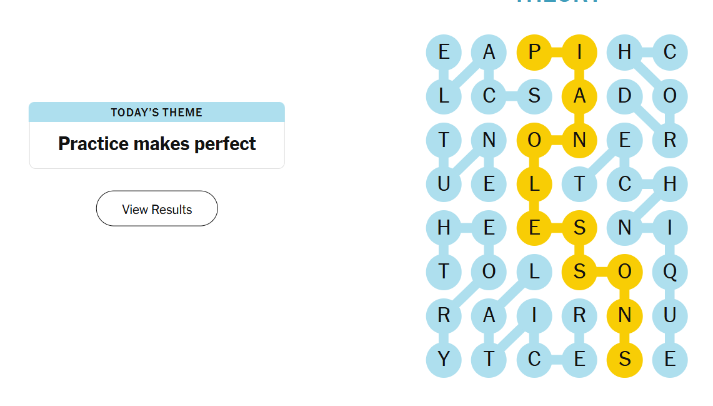Tap the yellow letter E
The image size is (713, 406).
point(534,228)
